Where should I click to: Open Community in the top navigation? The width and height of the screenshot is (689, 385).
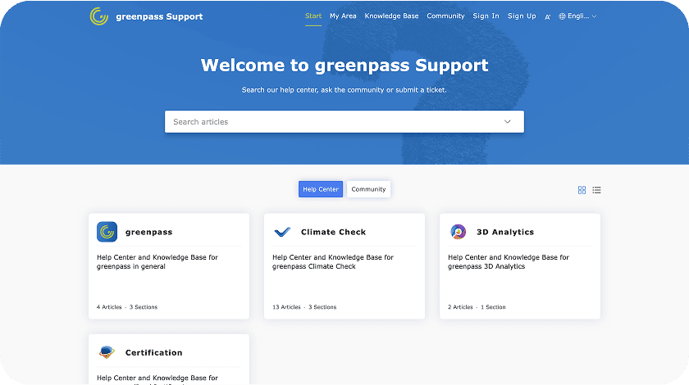tap(445, 16)
